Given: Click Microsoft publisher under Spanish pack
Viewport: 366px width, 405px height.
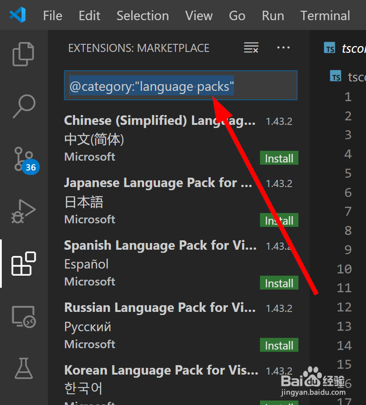Looking at the screenshot, I should [x=89, y=281].
